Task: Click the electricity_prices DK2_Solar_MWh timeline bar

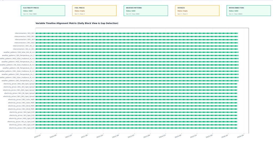Action: coord(136,100)
